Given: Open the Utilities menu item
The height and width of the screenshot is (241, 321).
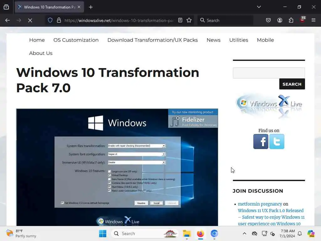Looking at the screenshot, I should pos(239,40).
